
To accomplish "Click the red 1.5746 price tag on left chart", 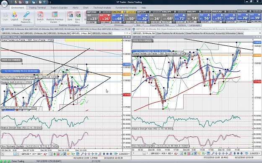I will click(x=127, y=95).
